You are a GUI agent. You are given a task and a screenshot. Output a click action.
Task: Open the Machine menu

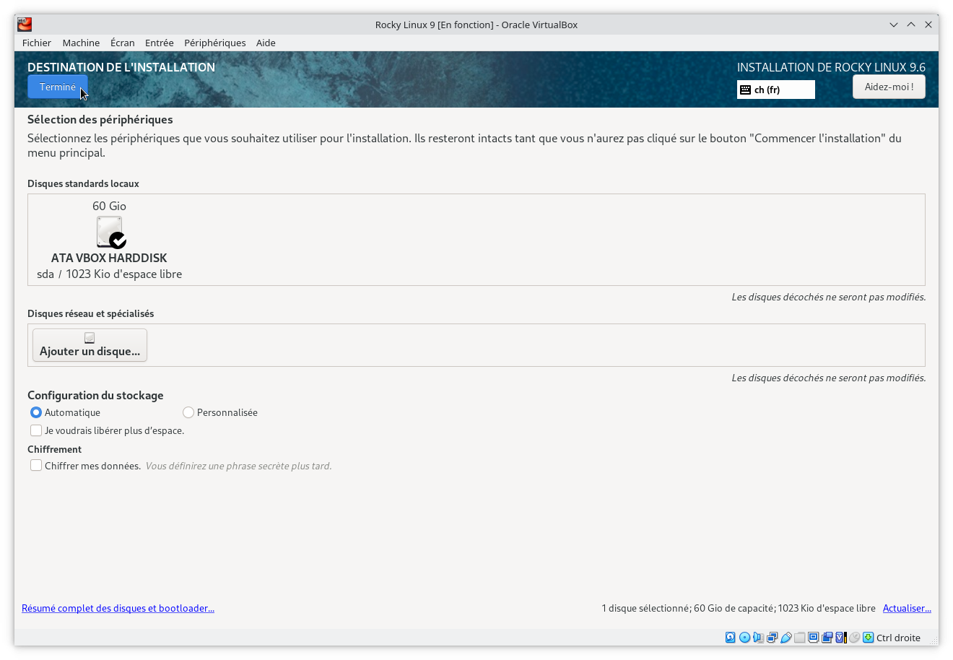pyautogui.click(x=81, y=43)
